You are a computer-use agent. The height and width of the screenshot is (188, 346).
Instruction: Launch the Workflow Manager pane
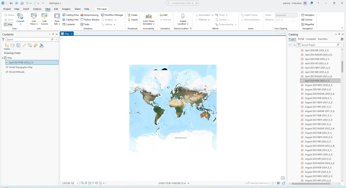[x=114, y=15]
